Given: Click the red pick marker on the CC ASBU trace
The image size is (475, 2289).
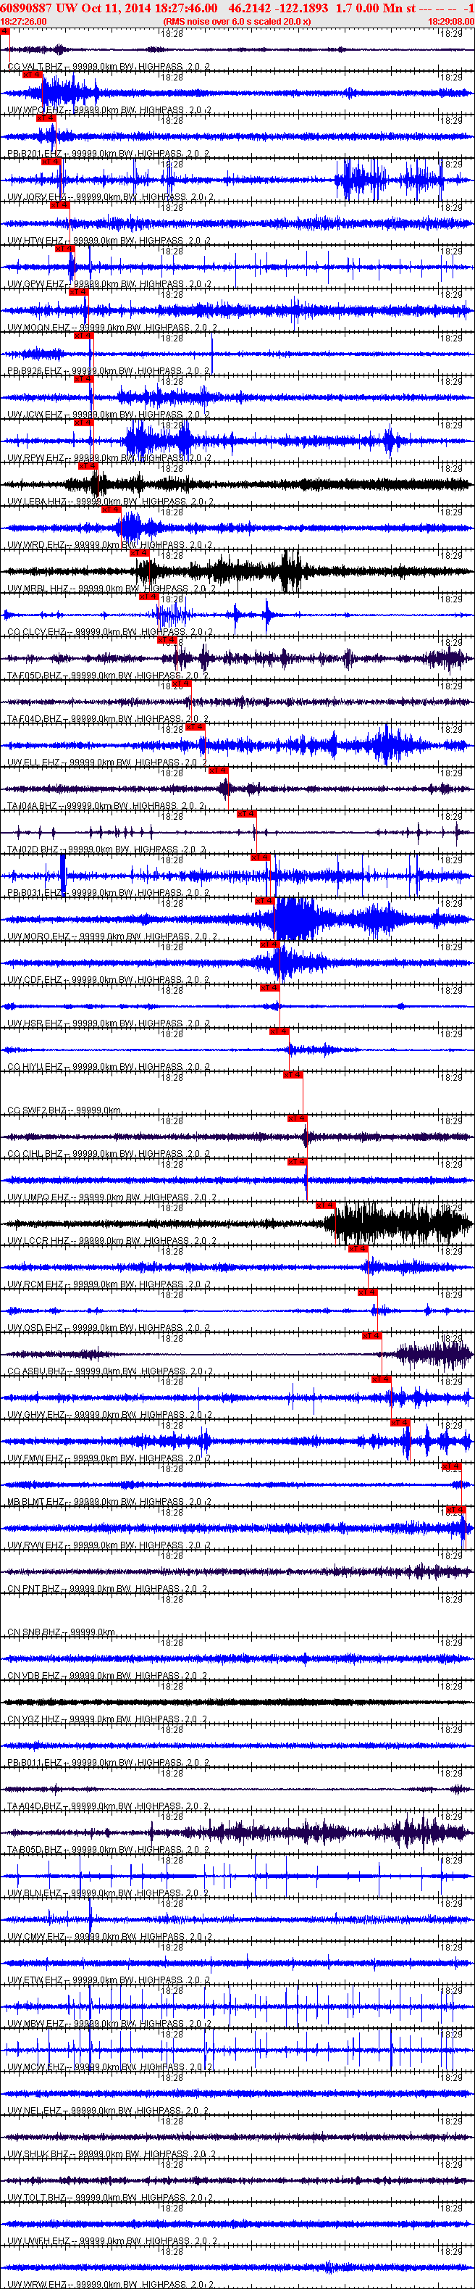Looking at the screenshot, I should pyautogui.click(x=371, y=1336).
